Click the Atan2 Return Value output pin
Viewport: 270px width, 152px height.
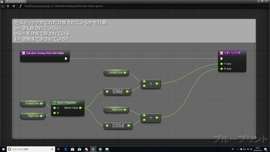[x=80, y=108]
